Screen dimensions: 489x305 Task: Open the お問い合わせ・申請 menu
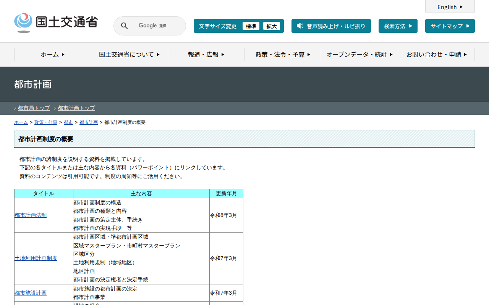click(436, 55)
